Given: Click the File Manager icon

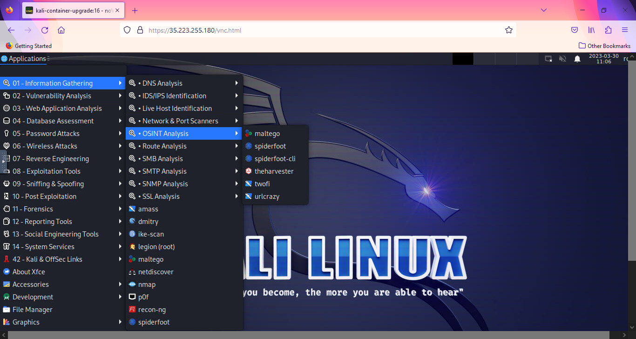Looking at the screenshot, I should tap(7, 310).
